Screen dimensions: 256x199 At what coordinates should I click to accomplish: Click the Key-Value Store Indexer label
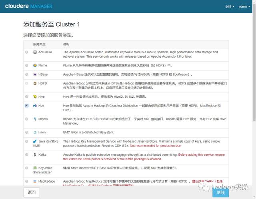tap(43, 170)
